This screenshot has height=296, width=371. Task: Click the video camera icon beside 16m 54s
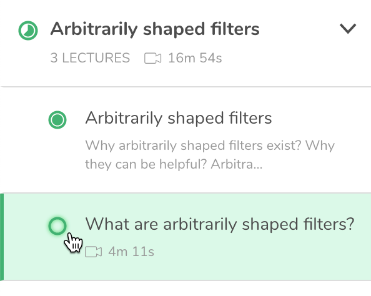pos(152,58)
